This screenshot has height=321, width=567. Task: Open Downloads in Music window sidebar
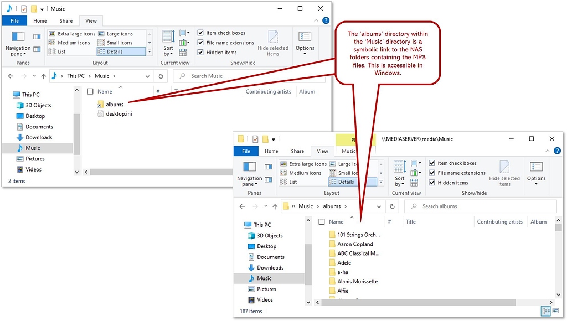click(38, 137)
